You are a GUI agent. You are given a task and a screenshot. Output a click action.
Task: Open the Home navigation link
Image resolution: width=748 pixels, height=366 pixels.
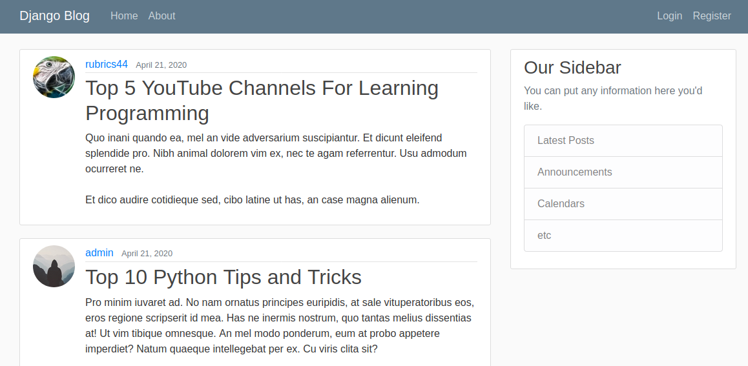click(124, 15)
